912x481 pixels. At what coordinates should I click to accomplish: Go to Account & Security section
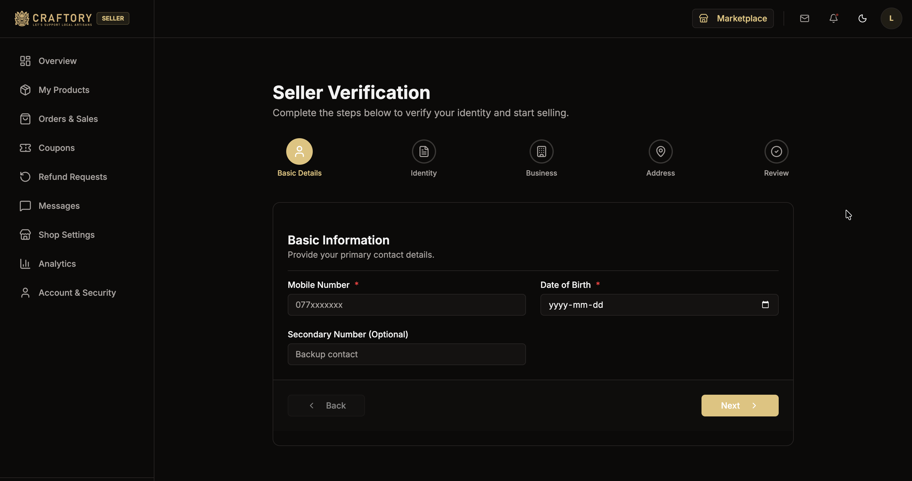(x=25, y=293)
